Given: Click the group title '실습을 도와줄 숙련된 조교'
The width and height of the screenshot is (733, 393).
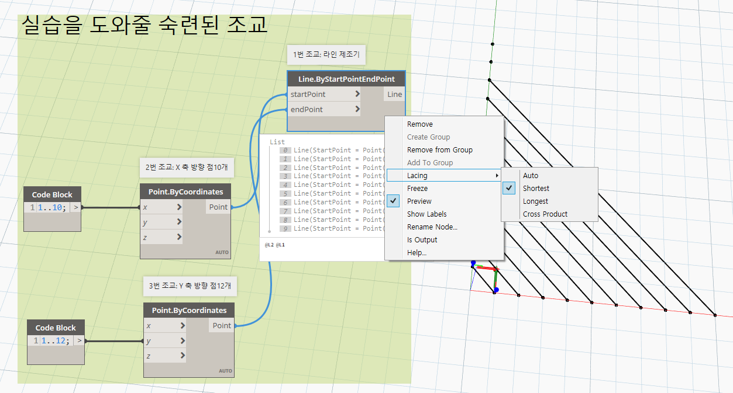Looking at the screenshot, I should pyautogui.click(x=144, y=25).
